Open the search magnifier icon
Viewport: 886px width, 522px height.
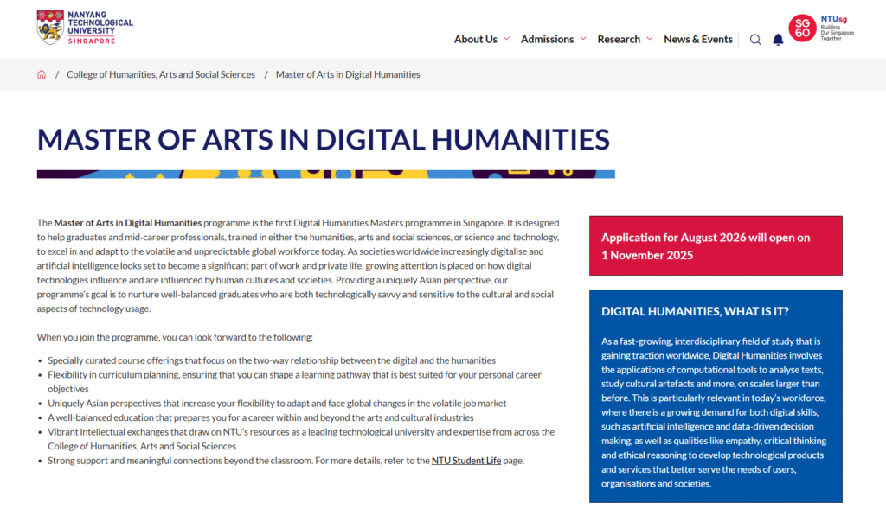click(x=755, y=40)
